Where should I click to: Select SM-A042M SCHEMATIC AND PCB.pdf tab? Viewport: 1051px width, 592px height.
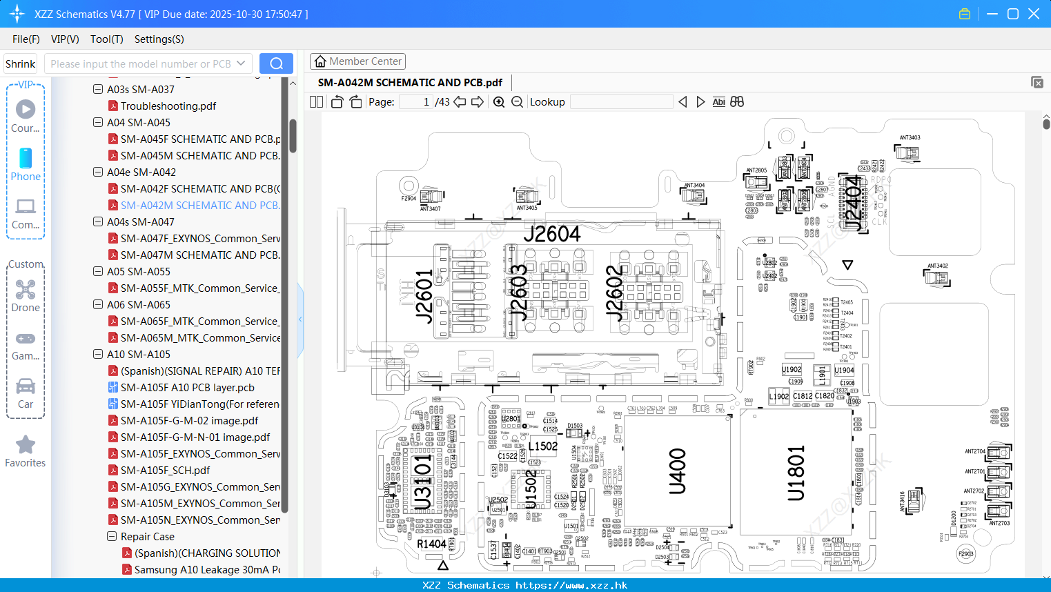(410, 82)
